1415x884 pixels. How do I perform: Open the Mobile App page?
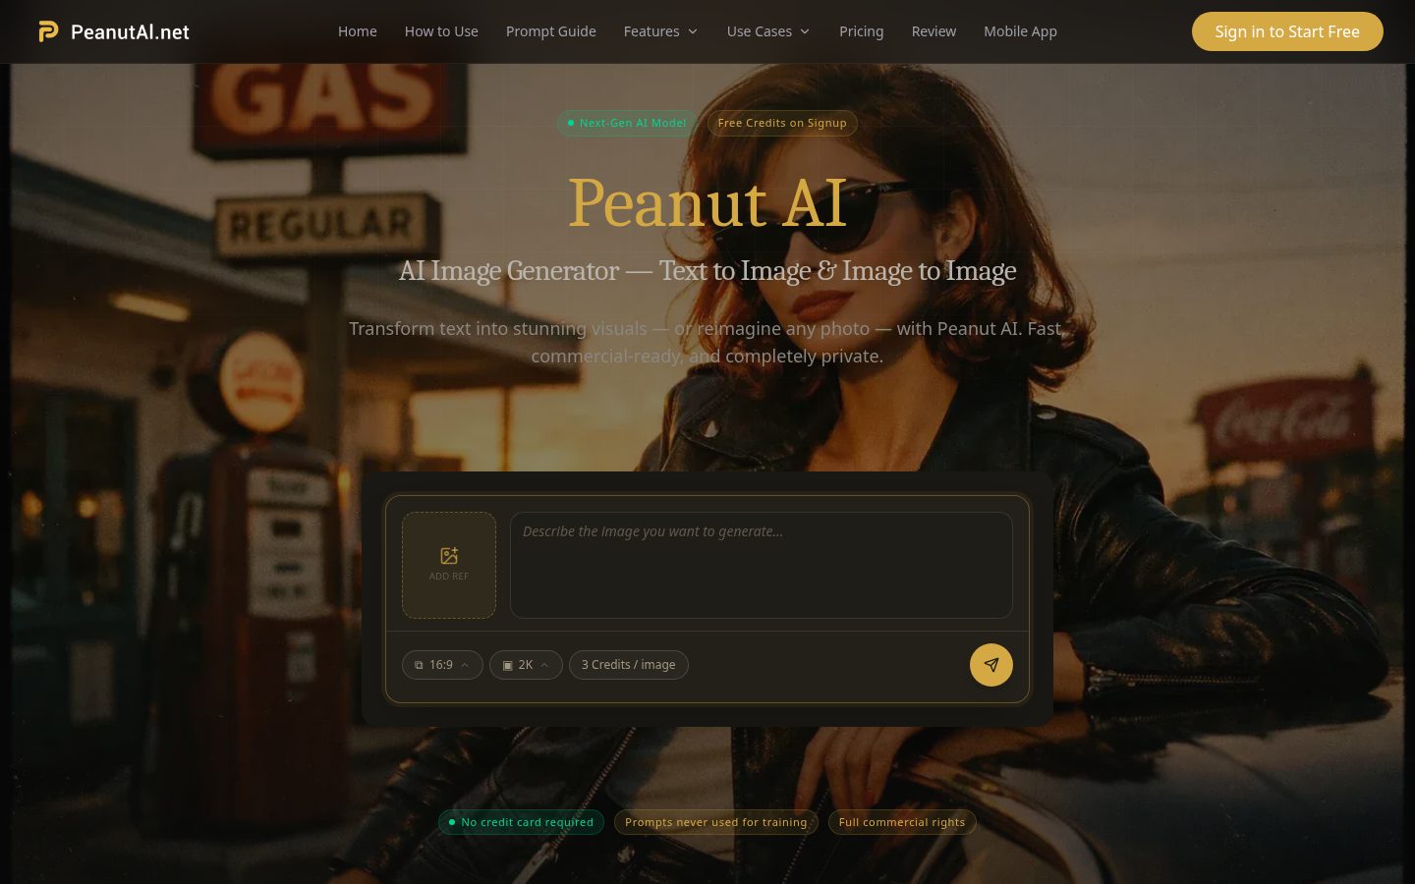click(1020, 31)
